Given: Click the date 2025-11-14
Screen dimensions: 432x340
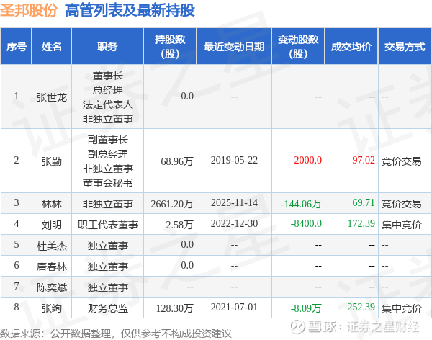Looking at the screenshot, I should [234, 202].
